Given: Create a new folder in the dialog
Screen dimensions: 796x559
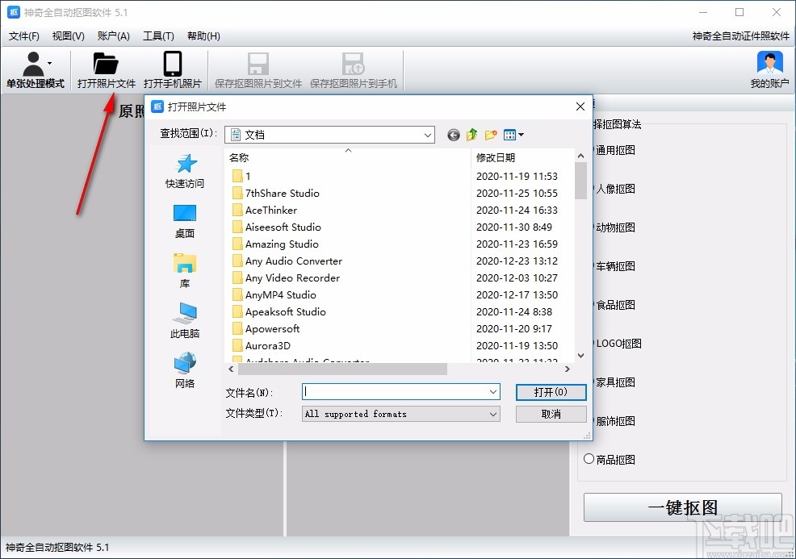Looking at the screenshot, I should (x=490, y=135).
